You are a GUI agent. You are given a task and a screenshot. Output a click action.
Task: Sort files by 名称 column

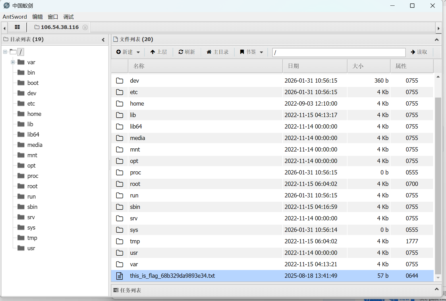coord(205,66)
